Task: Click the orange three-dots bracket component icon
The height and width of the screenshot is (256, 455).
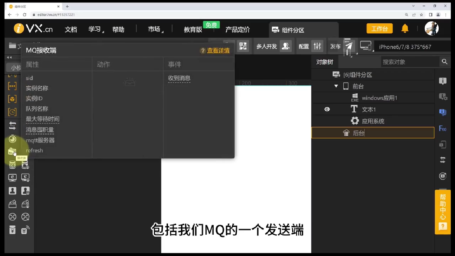Action: (12, 86)
